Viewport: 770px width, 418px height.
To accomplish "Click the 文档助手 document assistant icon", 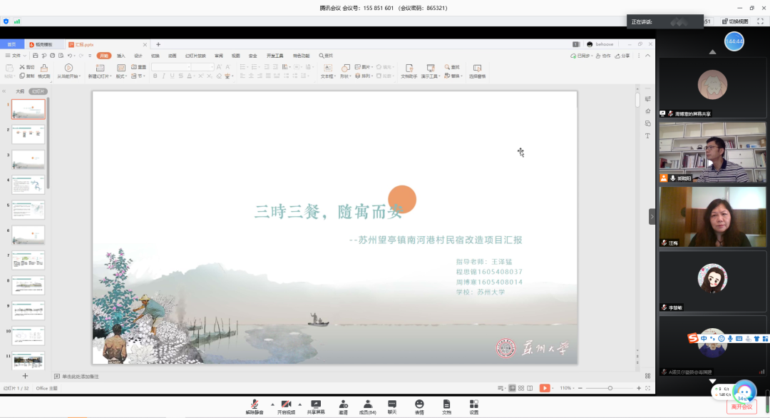I will pos(409,71).
